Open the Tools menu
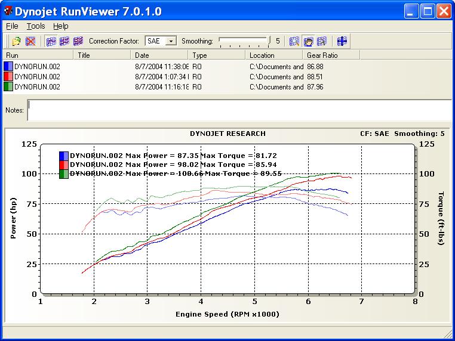The width and height of the screenshot is (455, 341). click(x=36, y=26)
